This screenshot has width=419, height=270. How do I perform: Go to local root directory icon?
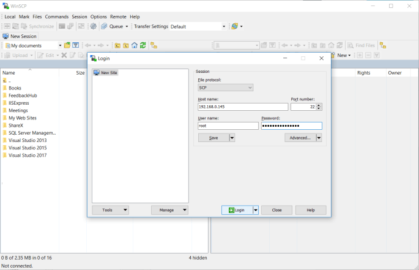(x=126, y=45)
